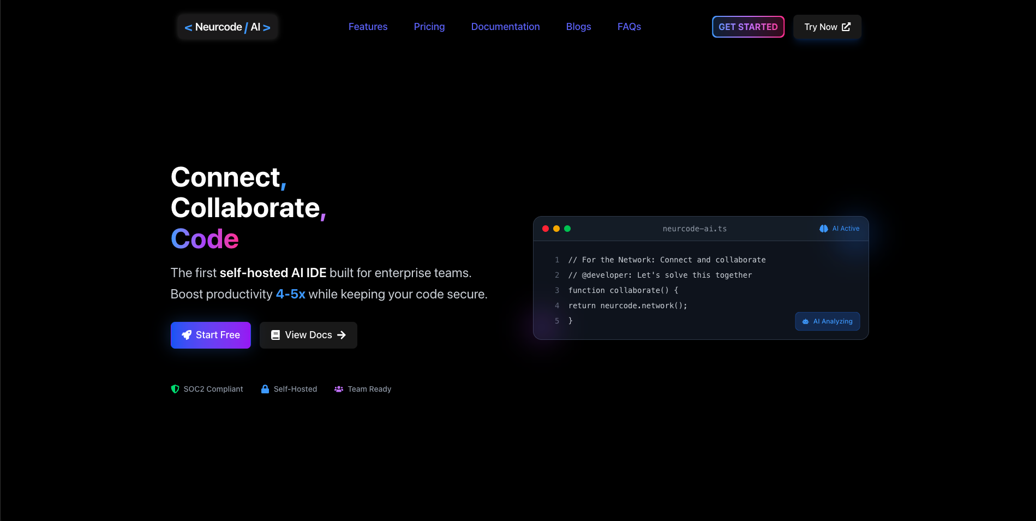
Task: Click the 4-5x highlighted text
Action: click(x=290, y=294)
